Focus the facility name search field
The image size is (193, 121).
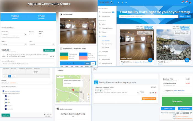tap(149, 16)
